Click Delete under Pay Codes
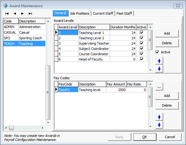This screenshot has height=145, width=186. click(x=167, y=105)
